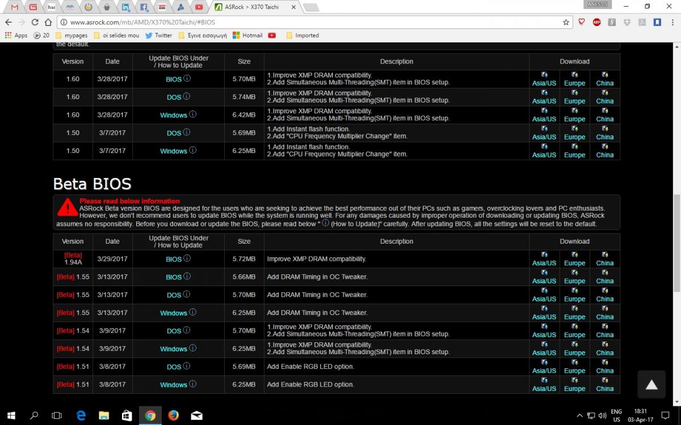Open the Gmail pinned tab
The height and width of the screenshot is (425, 681).
coord(15,7)
